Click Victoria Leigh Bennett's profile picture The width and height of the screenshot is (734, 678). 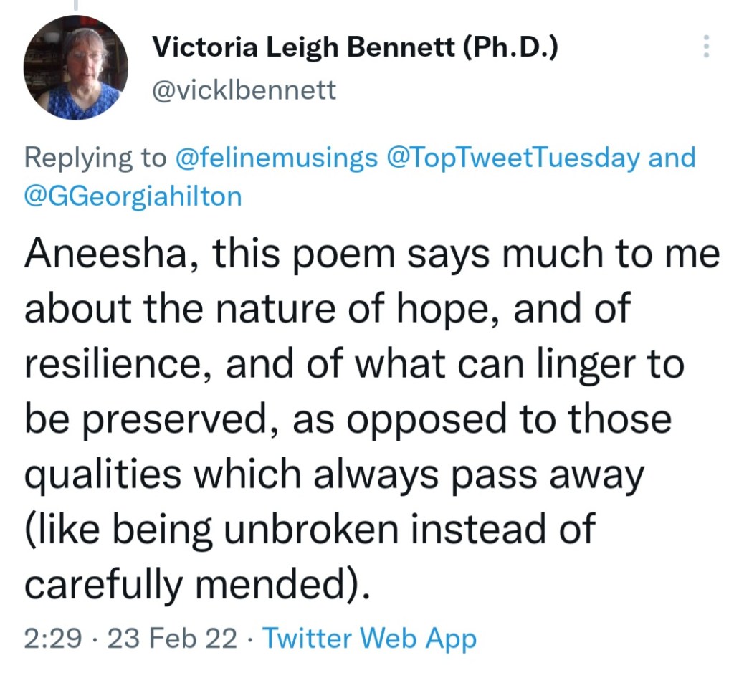point(75,67)
